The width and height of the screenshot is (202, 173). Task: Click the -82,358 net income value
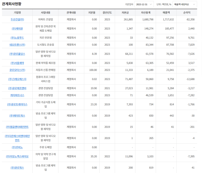pos(190,19)
